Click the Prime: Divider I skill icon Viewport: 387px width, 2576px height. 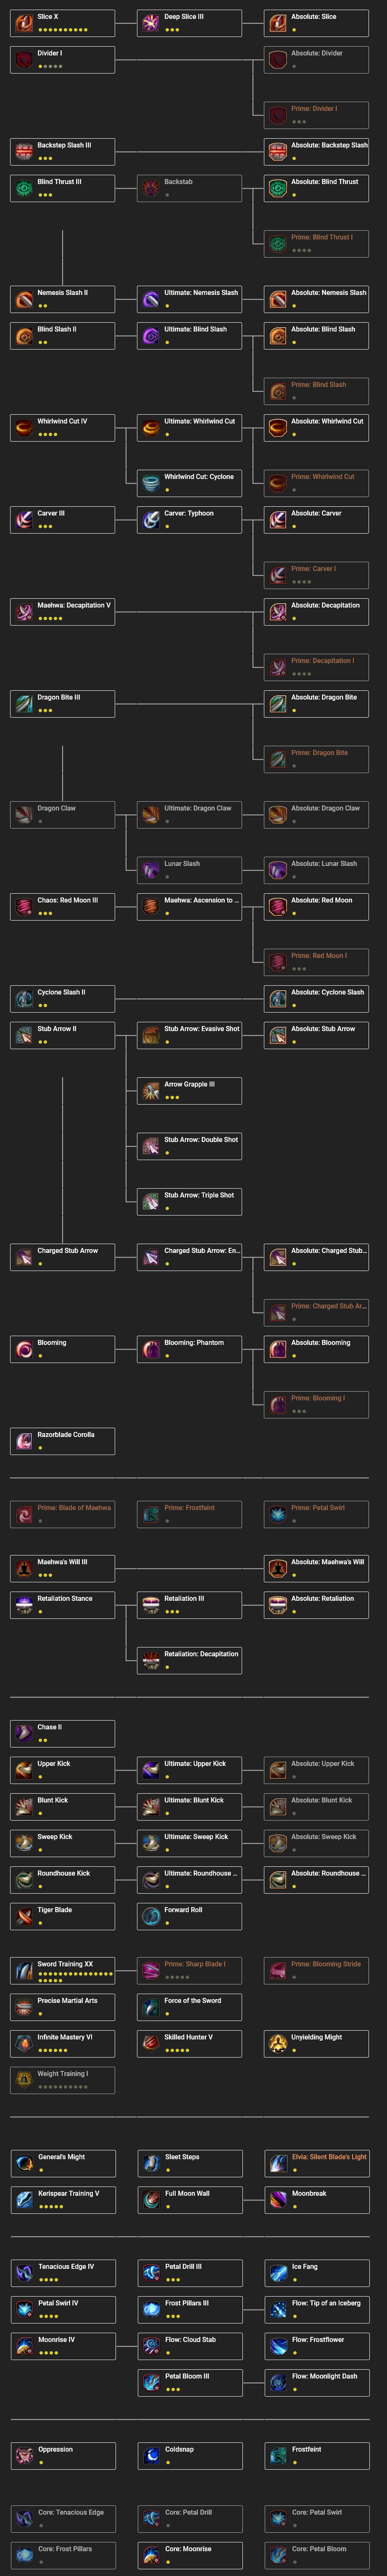278,115
